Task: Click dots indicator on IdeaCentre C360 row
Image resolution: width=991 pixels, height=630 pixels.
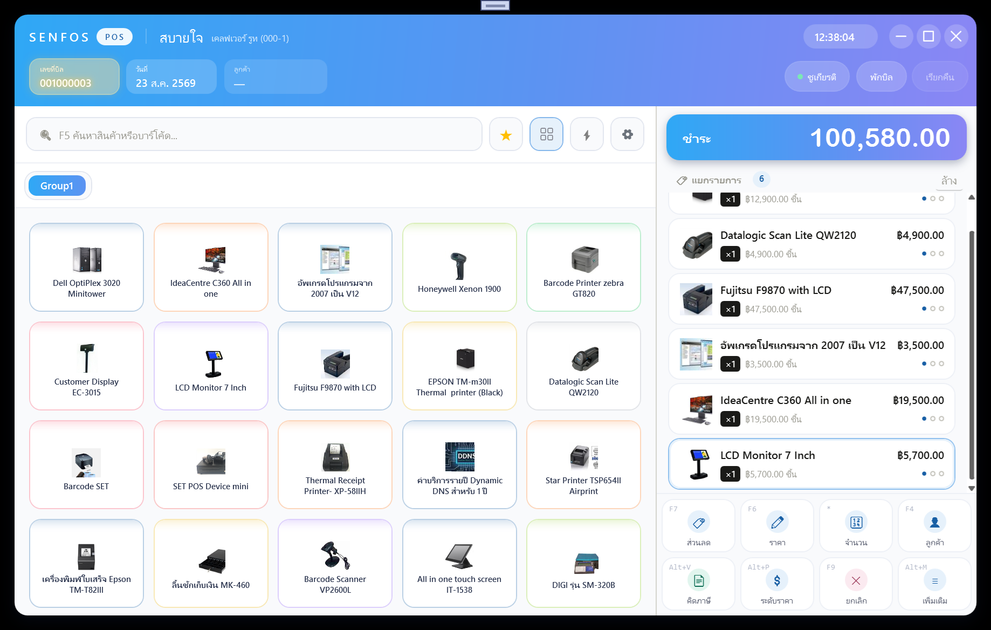Action: pyautogui.click(x=933, y=419)
